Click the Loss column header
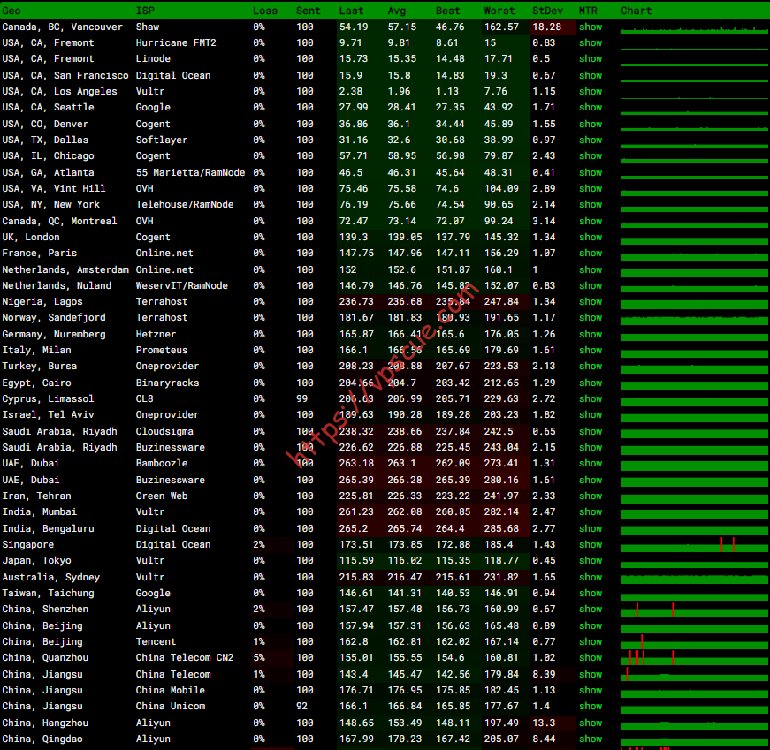 click(265, 11)
